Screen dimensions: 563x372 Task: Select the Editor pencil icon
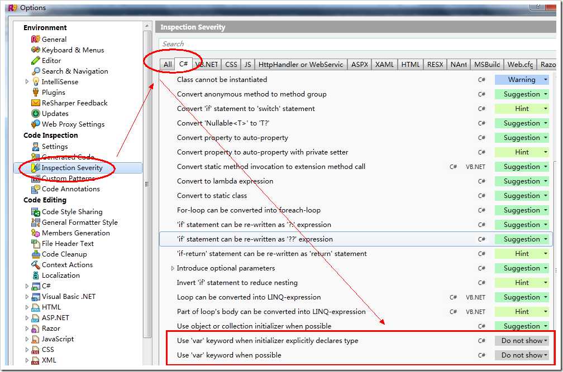tap(36, 61)
